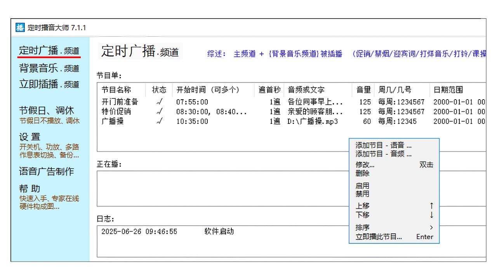
Task: Click 禁用 to disable the program
Action: pyautogui.click(x=362, y=194)
